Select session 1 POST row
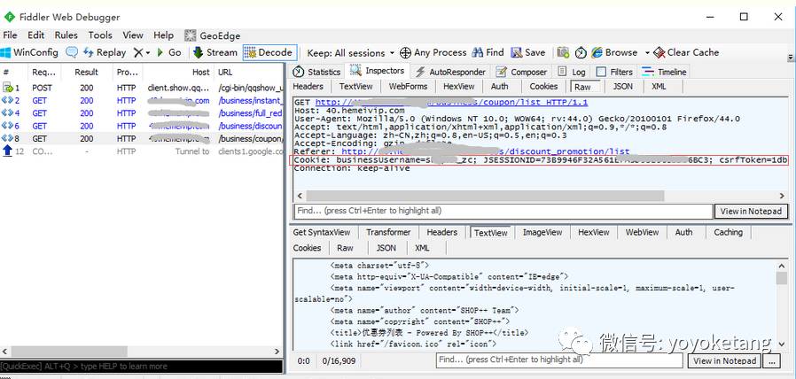This screenshot has width=796, height=379. (x=142, y=88)
